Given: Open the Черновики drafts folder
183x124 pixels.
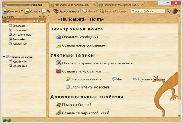Looking at the screenshot, I should coord(19,30).
